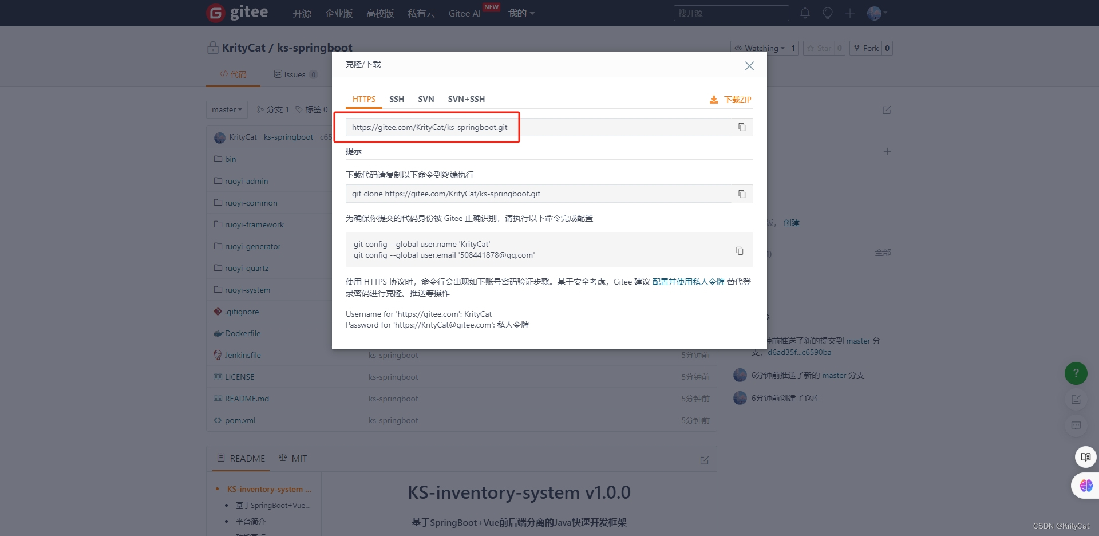Focus the 搜开源 search box

pos(731,13)
